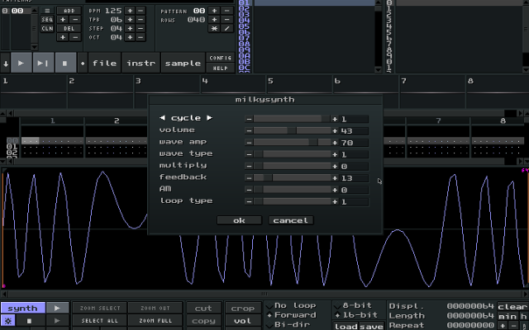The width and height of the screenshot is (529, 330).
Task: Click the vol button
Action: coord(243,321)
